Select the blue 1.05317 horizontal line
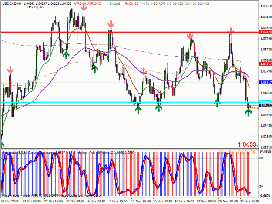Viewport: 272px width, 204px height. click(130, 83)
